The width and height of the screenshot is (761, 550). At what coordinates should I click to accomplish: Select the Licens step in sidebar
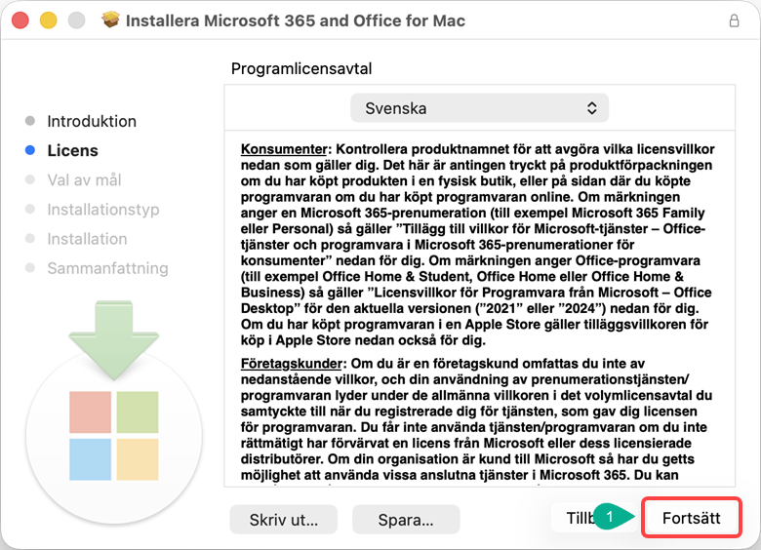[72, 151]
